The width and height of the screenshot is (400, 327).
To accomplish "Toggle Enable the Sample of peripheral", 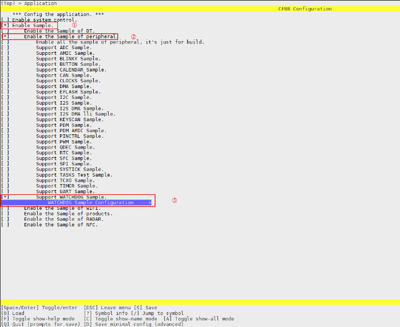I will coord(5,37).
